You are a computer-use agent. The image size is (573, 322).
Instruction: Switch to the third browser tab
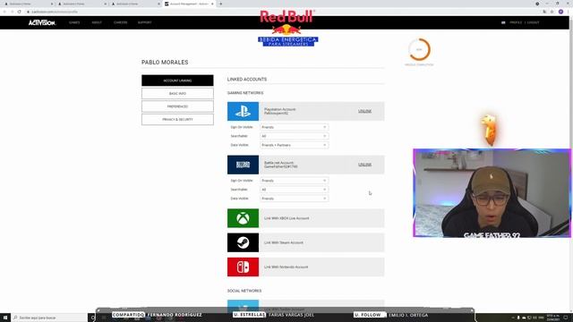click(134, 4)
